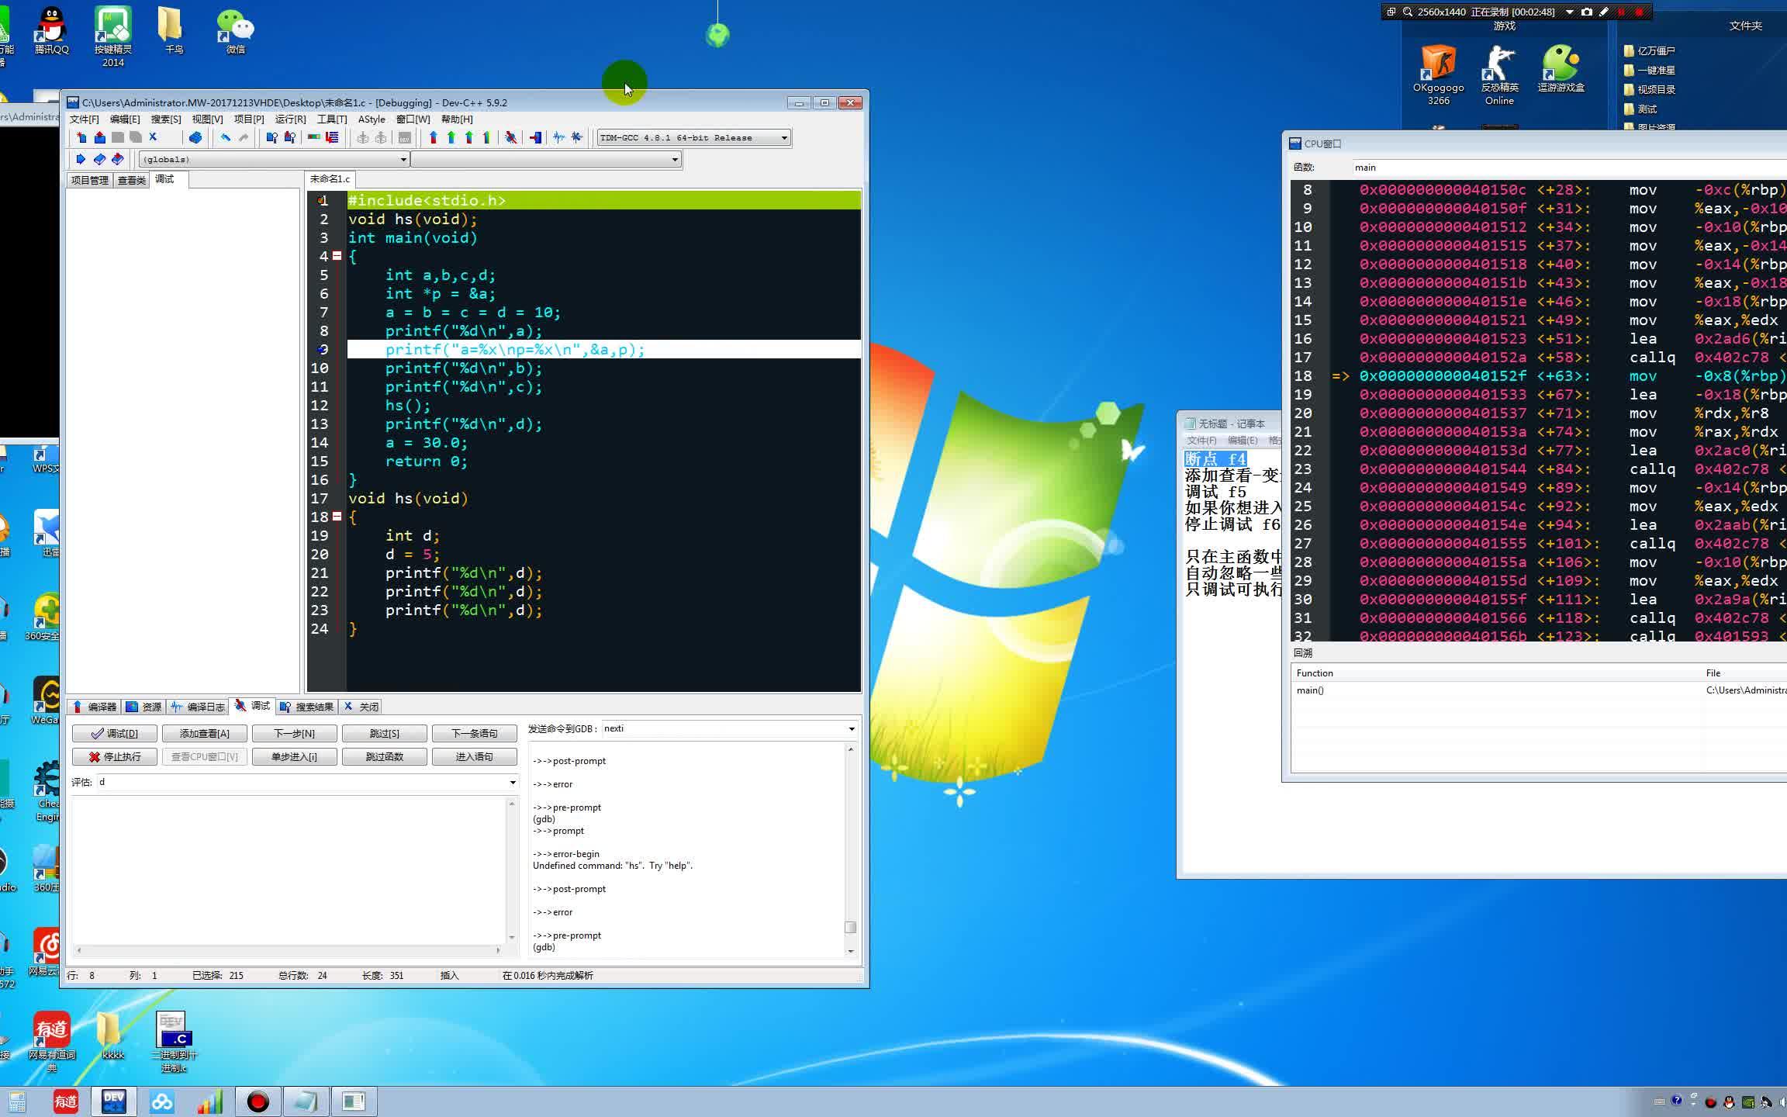Image resolution: width=1787 pixels, height=1117 pixels.
Task: Click the 函数 input field in CPU window
Action: pos(1570,168)
